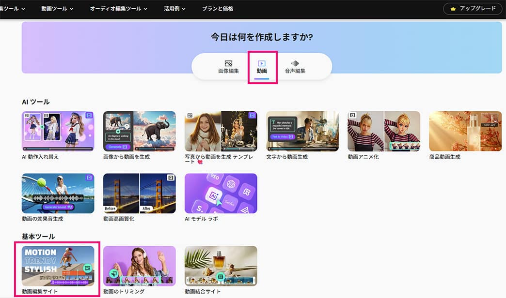Viewport: 506px width, 298px height.
Task: Click the video badge on 動画の効果音生成 card
Action: [x=89, y=178]
